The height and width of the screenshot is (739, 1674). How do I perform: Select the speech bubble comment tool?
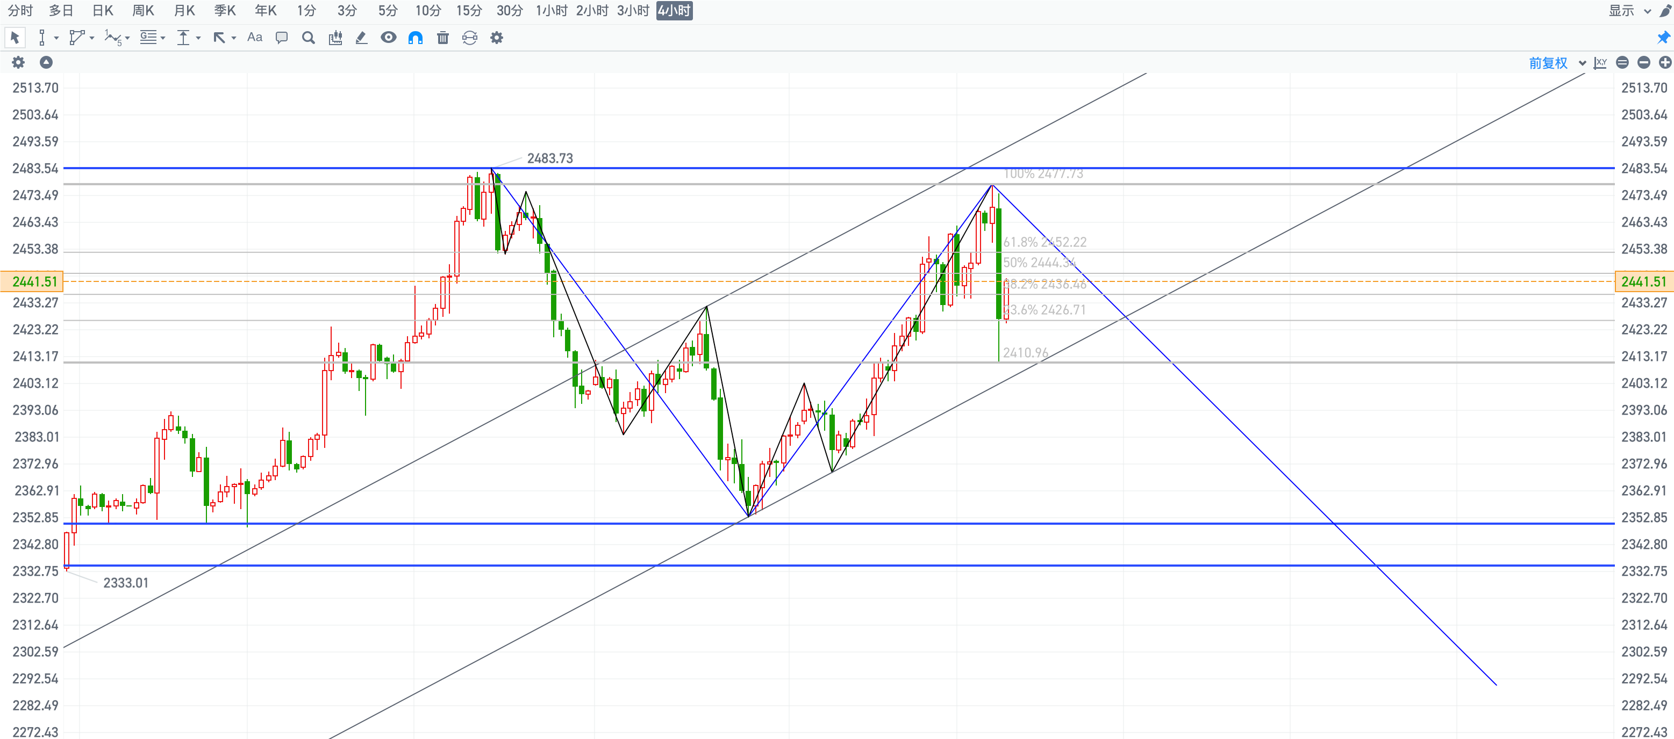coord(281,38)
